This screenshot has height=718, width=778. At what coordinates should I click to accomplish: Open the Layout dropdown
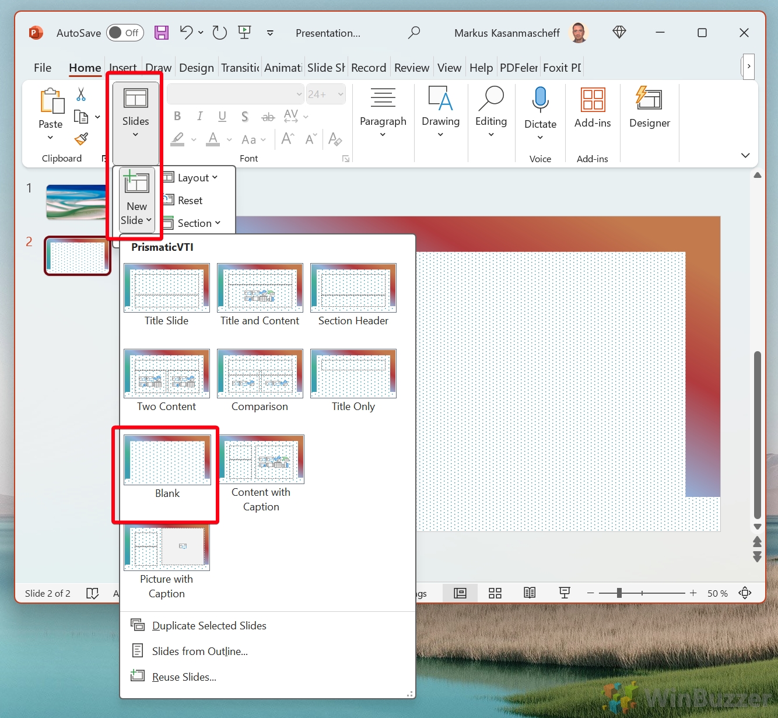click(x=198, y=178)
